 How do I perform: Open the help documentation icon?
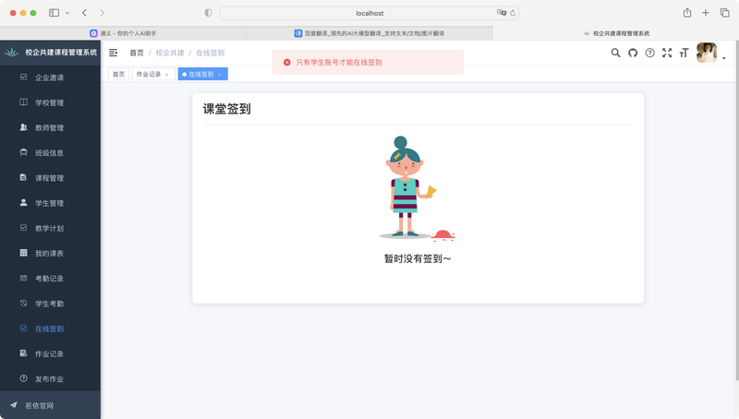[x=650, y=53]
